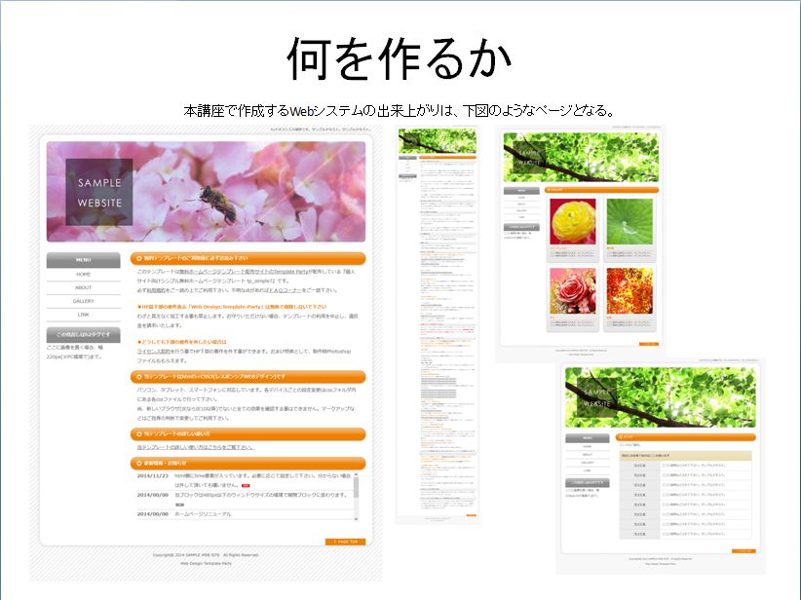Viewport: 801px width, 600px height.
Task: Click the first orange section heading bar
Action: [x=248, y=258]
